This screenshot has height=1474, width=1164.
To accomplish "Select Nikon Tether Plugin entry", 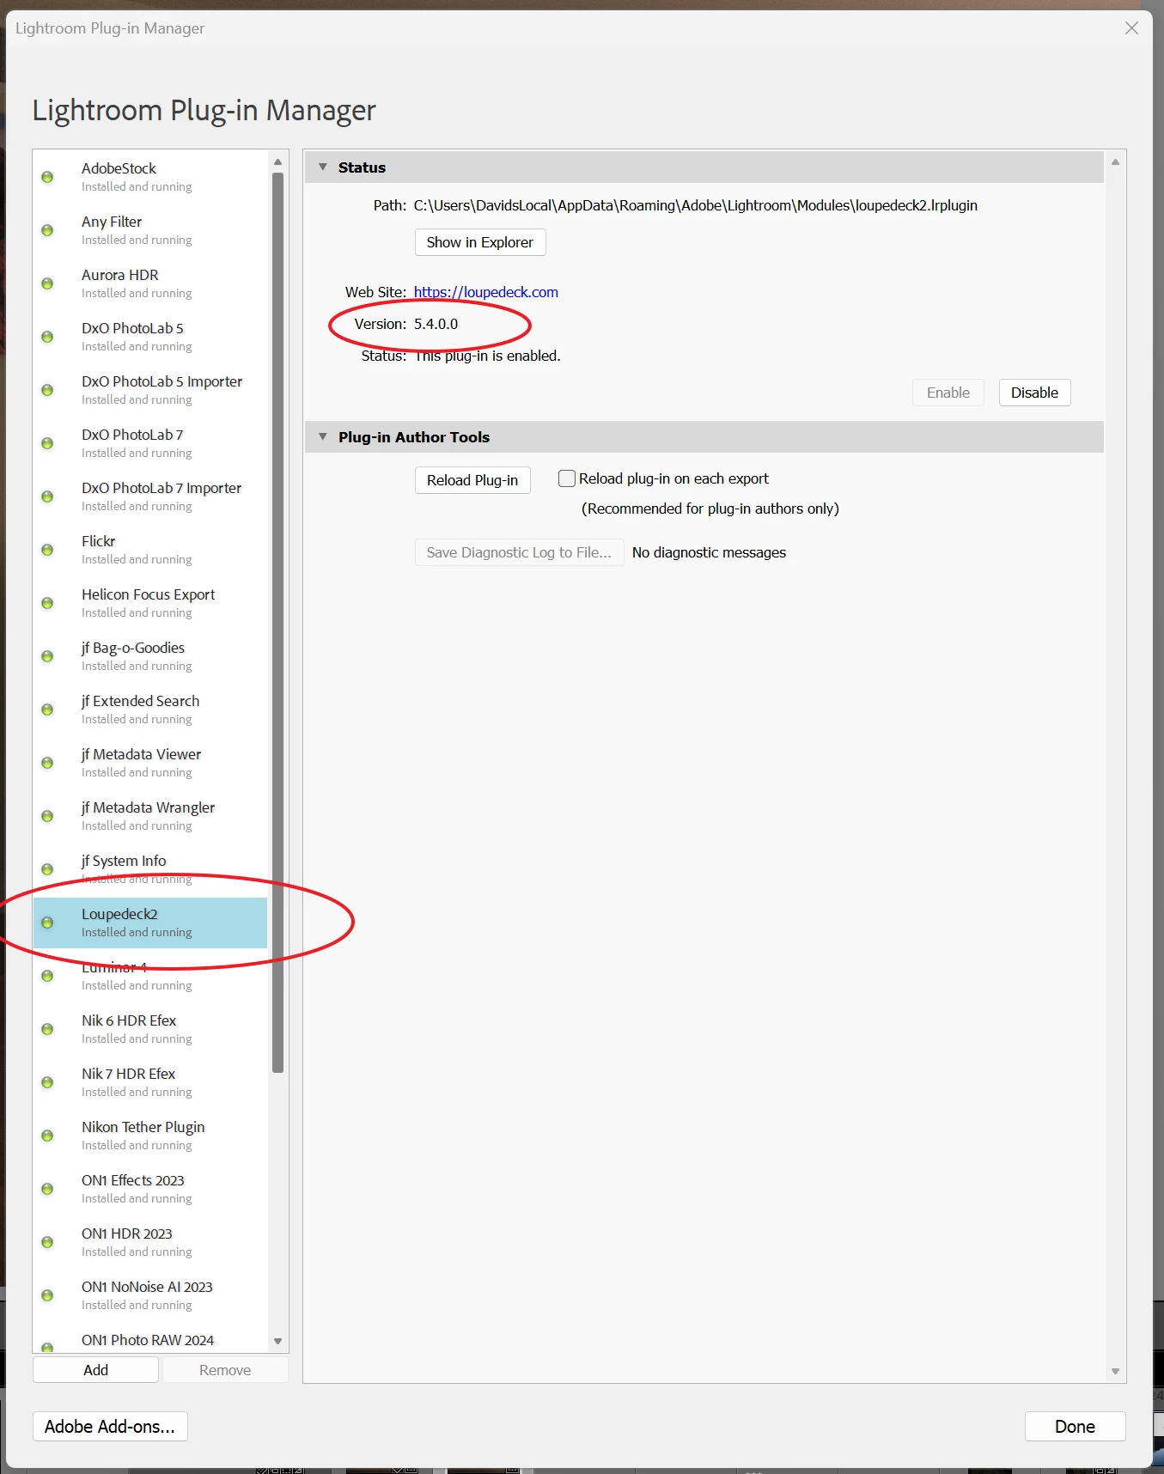I will tap(150, 1135).
